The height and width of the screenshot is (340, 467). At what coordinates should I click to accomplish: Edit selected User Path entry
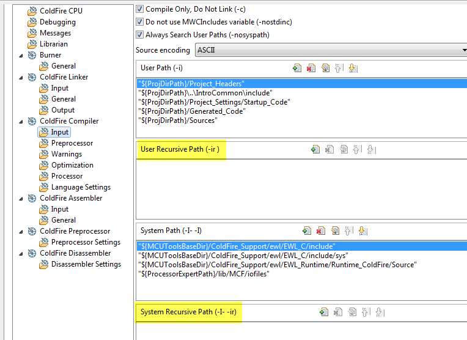(325, 68)
